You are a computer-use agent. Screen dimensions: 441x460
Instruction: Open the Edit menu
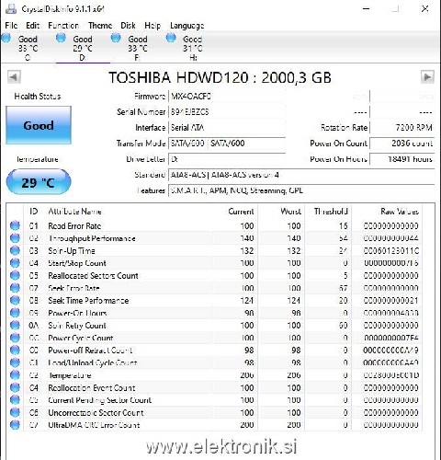(32, 26)
